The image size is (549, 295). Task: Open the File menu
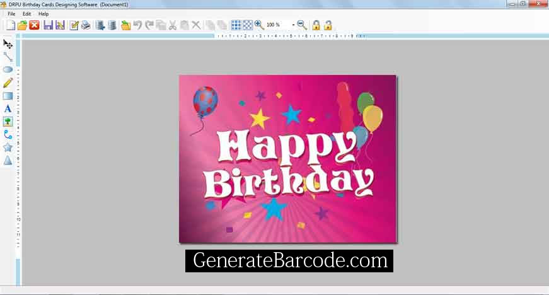(11, 13)
